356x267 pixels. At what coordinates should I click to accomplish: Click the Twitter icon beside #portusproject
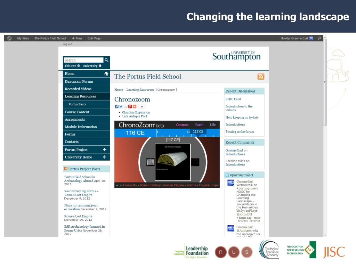pos(227,175)
